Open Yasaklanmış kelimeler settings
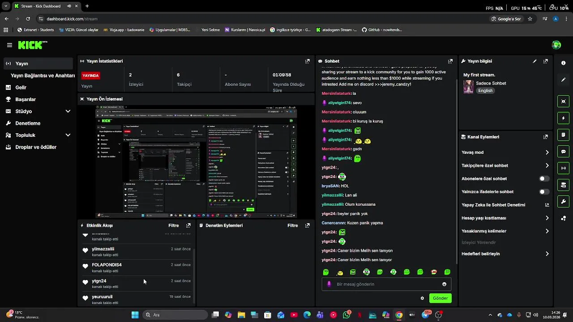The image size is (573, 322). [x=505, y=231]
